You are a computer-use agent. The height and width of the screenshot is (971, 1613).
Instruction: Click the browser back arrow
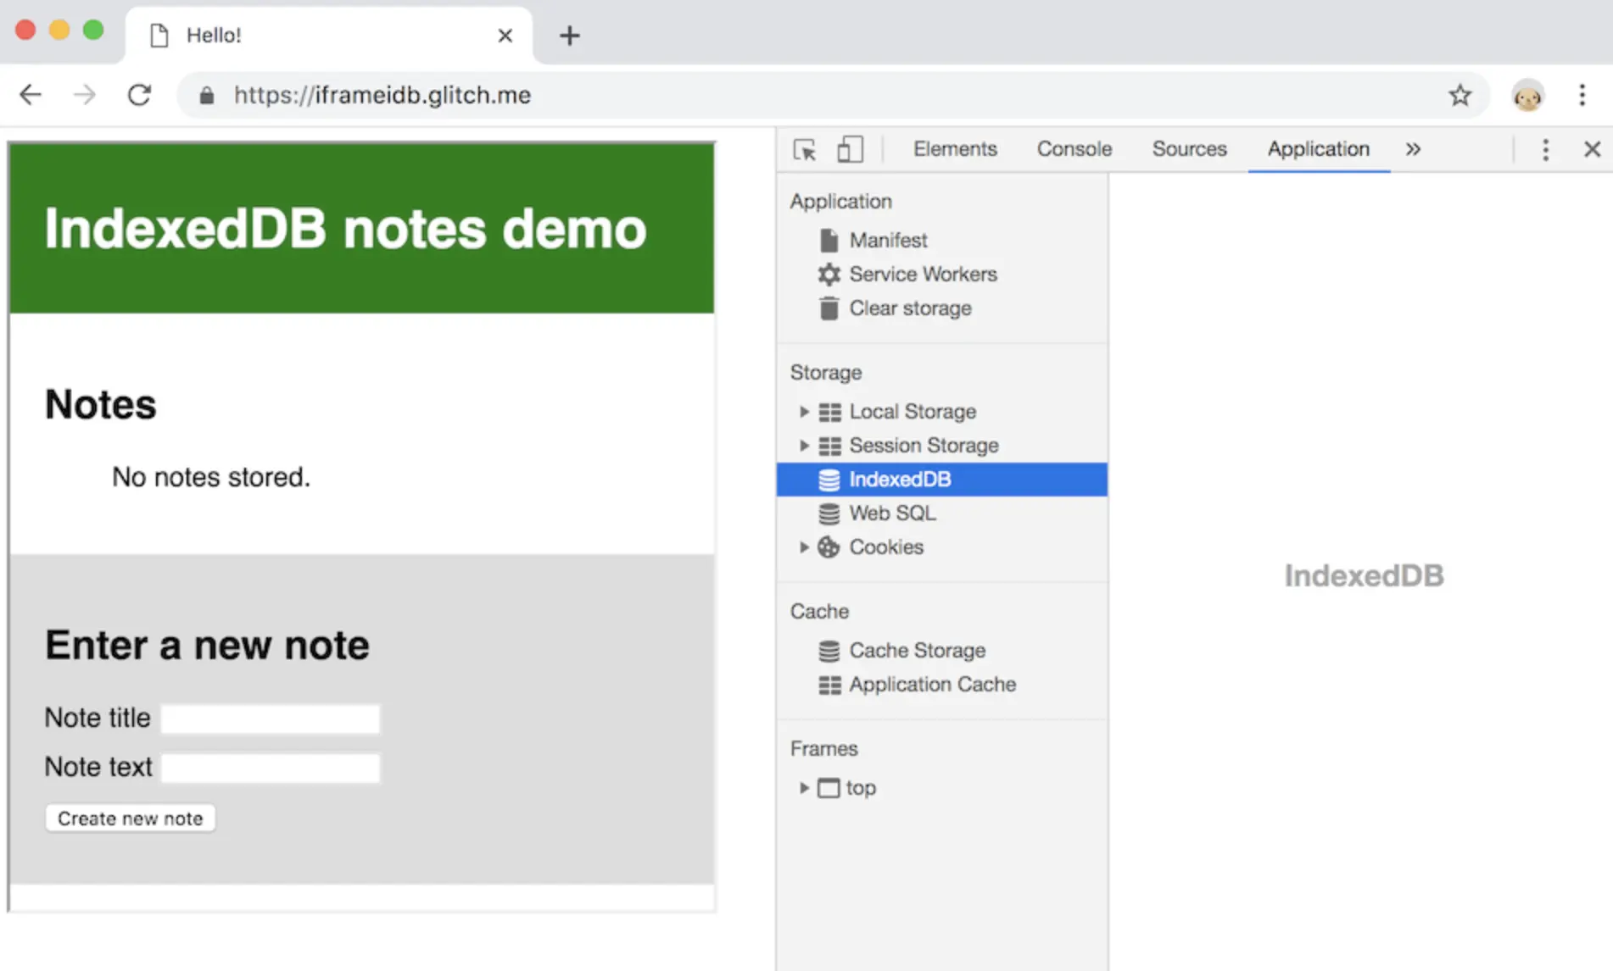click(31, 95)
